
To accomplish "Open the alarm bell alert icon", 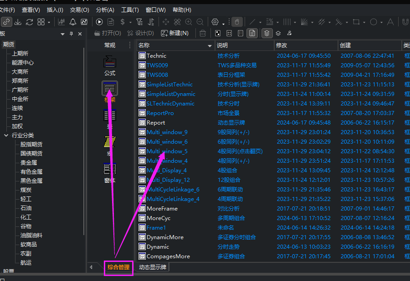I will [73, 22].
